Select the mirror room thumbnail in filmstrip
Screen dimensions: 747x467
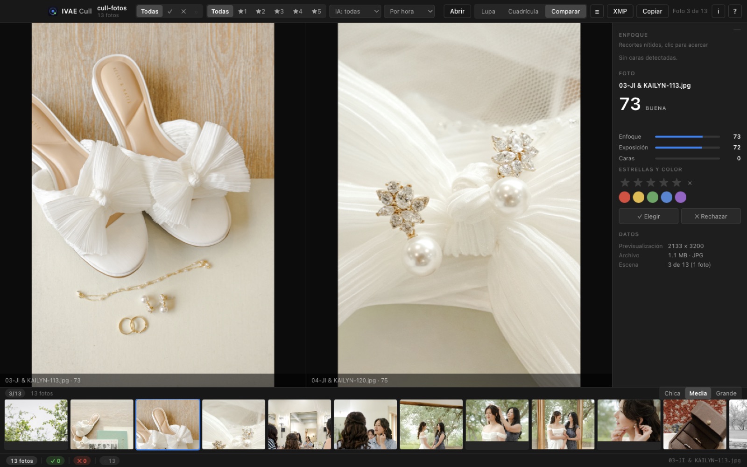pyautogui.click(x=299, y=425)
